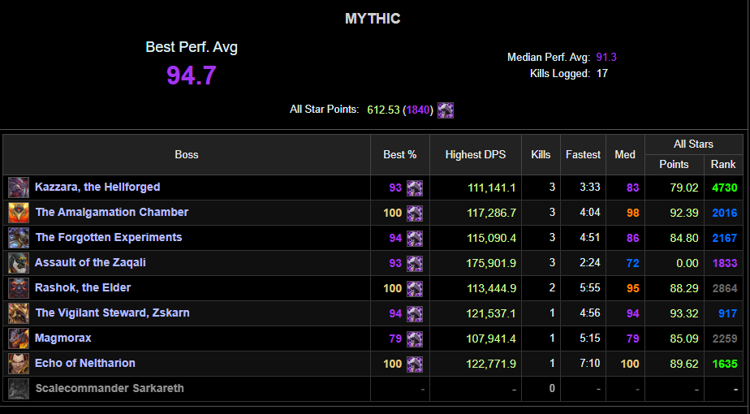Open the Echo of Neltharion link
750x414 pixels.
pyautogui.click(x=85, y=364)
